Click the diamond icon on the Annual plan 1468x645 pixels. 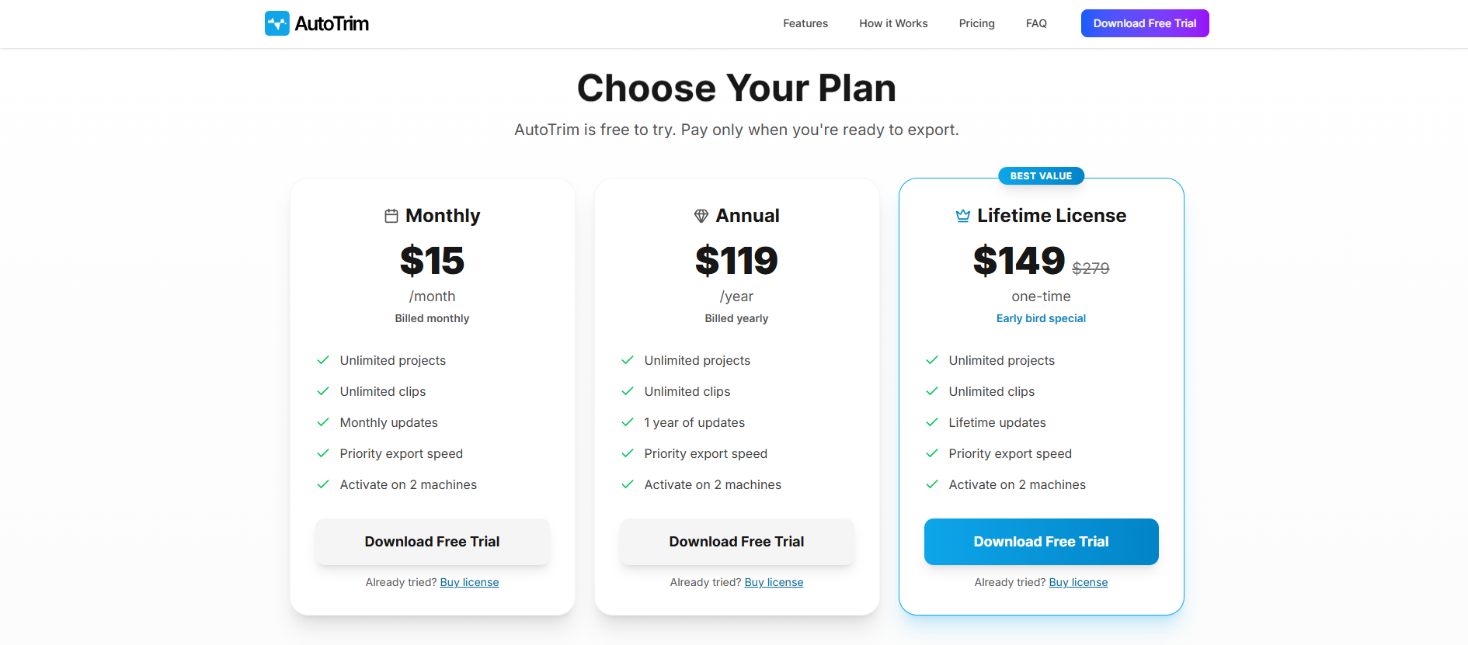(701, 216)
